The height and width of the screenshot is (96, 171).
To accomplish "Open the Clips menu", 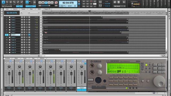I will [31, 9].
